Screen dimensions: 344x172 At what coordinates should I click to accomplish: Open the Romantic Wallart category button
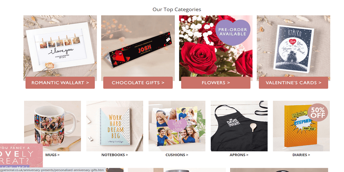[x=60, y=83]
